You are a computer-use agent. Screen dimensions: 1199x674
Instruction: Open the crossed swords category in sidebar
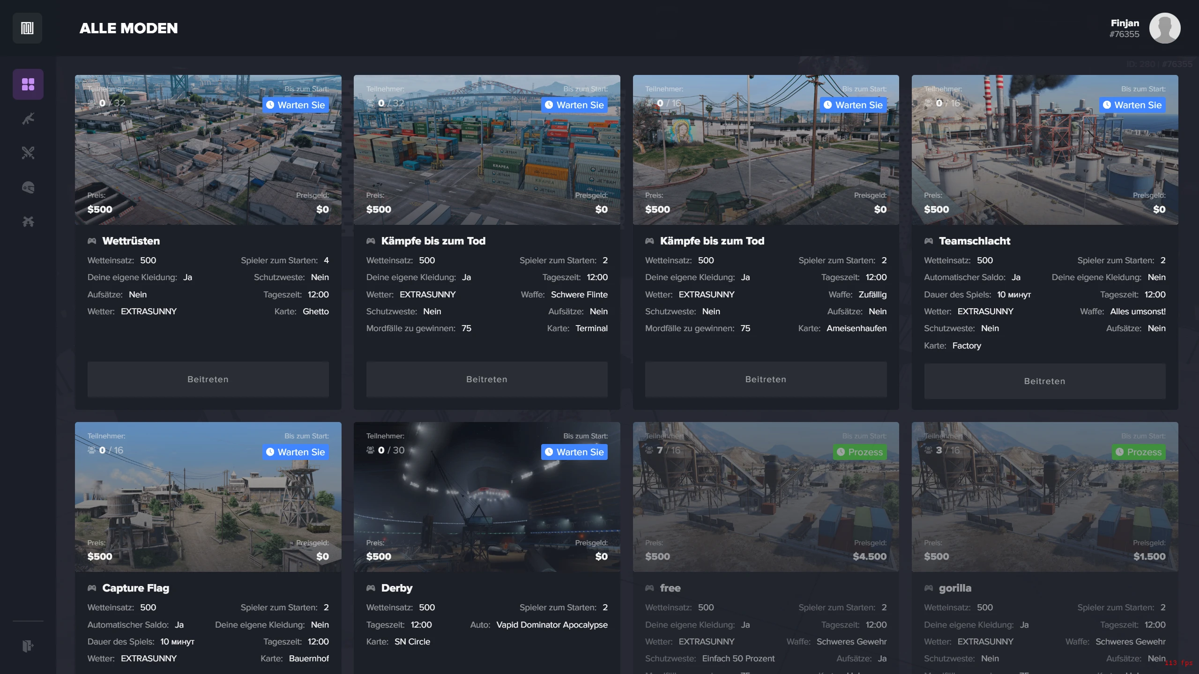click(x=28, y=153)
